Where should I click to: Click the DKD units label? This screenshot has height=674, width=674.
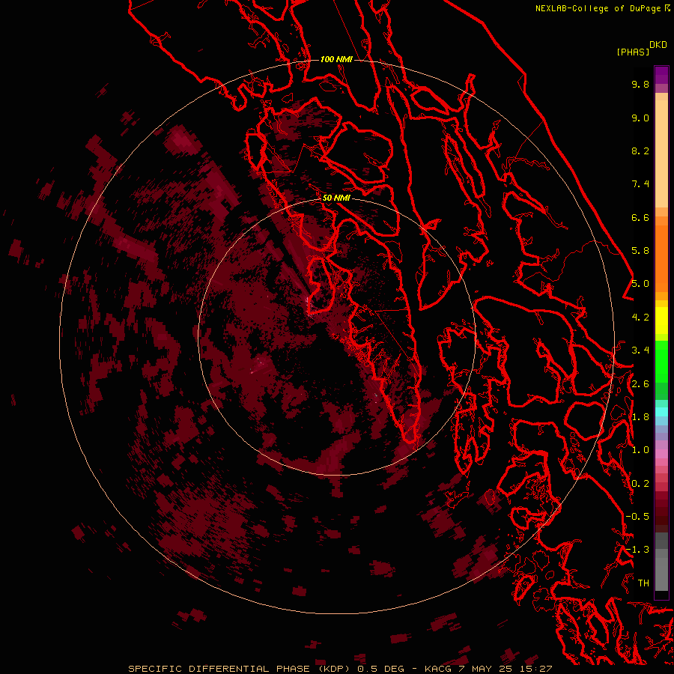[x=658, y=44]
